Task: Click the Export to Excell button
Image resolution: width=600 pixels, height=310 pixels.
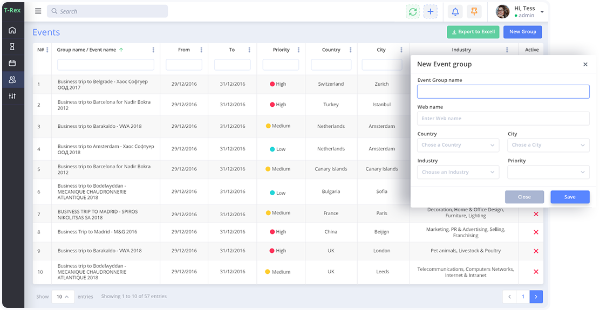Action: pyautogui.click(x=473, y=32)
